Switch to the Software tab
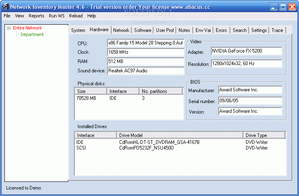Screen dimensions: 299x196 [143, 30]
